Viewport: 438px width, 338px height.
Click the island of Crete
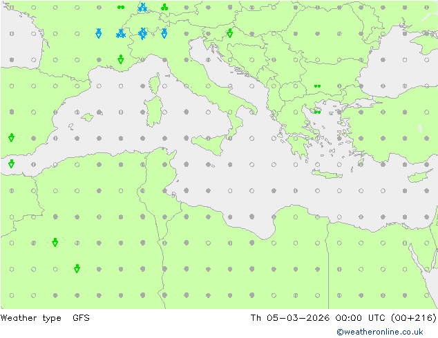click(x=327, y=174)
